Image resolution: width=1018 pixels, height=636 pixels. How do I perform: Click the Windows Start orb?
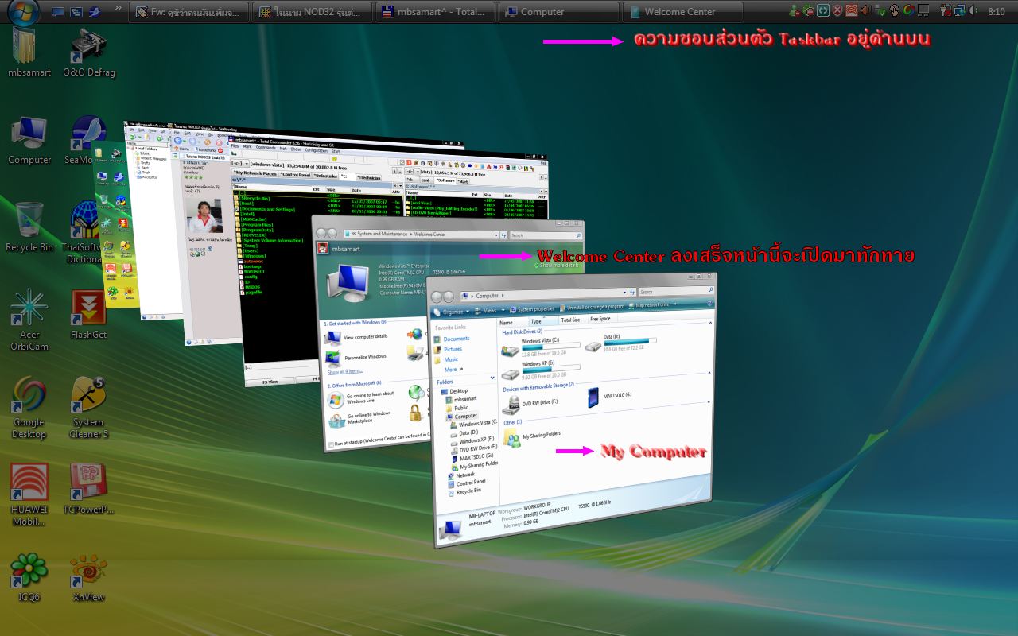tap(22, 10)
